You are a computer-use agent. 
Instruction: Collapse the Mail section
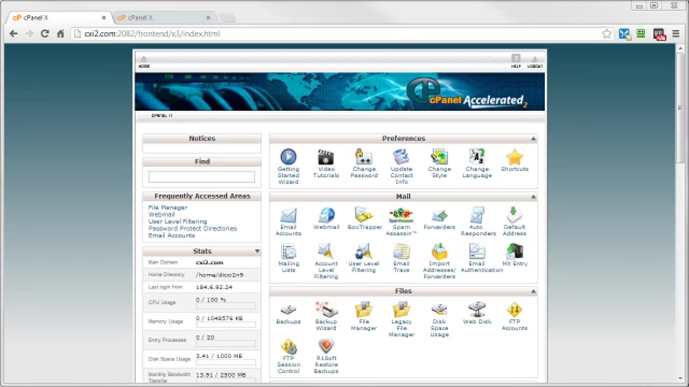click(x=533, y=197)
